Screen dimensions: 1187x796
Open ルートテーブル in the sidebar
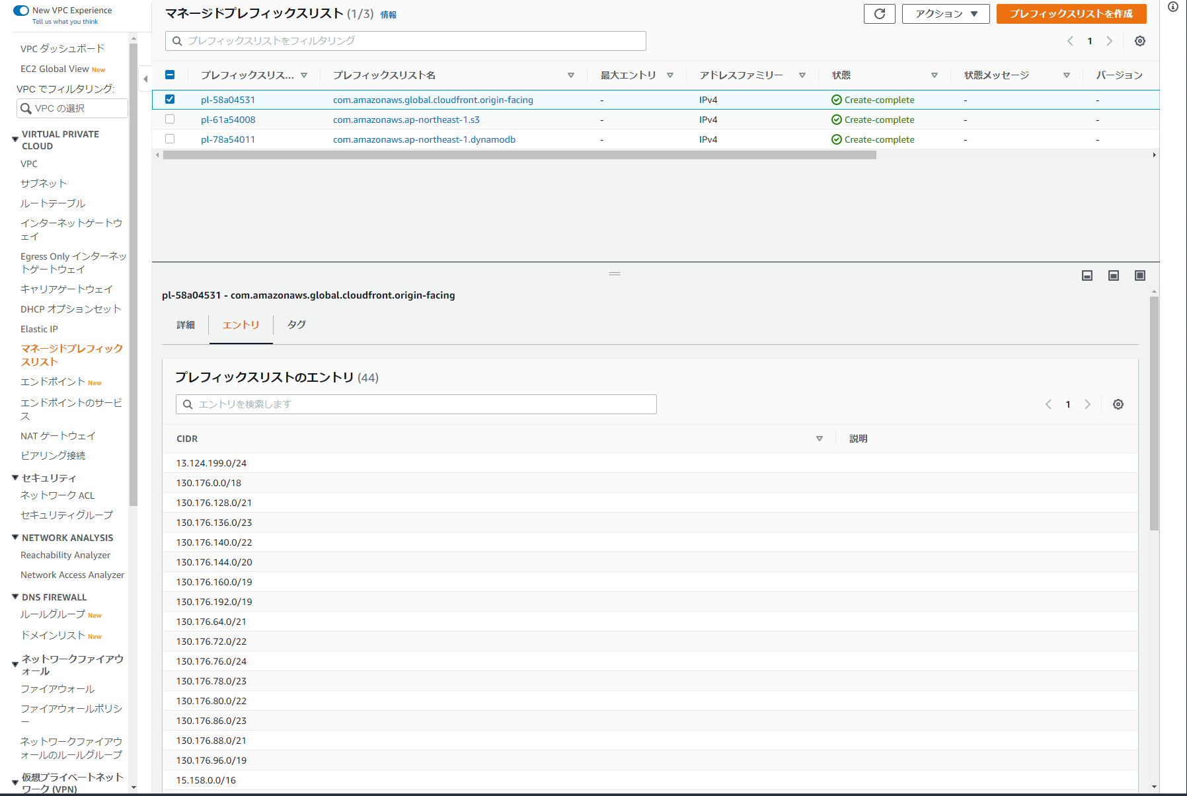pos(53,203)
